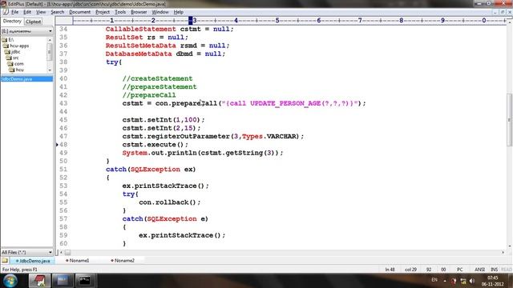Image resolution: width=513 pixels, height=288 pixels.
Task: Click the network tray icon
Action: 463,281
